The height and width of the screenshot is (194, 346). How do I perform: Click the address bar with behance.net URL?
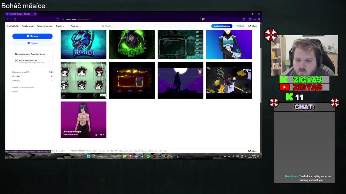130,19
